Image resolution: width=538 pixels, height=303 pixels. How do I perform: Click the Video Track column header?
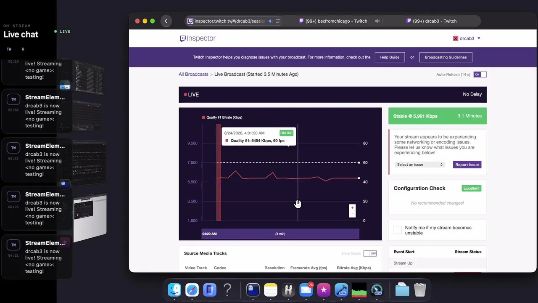point(196,268)
